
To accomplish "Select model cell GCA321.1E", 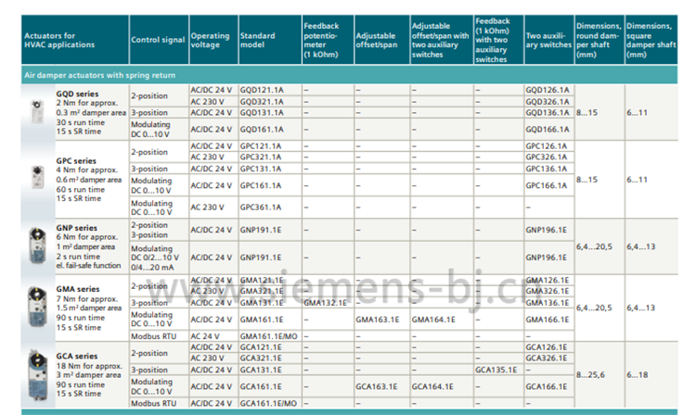I will coord(261,358).
